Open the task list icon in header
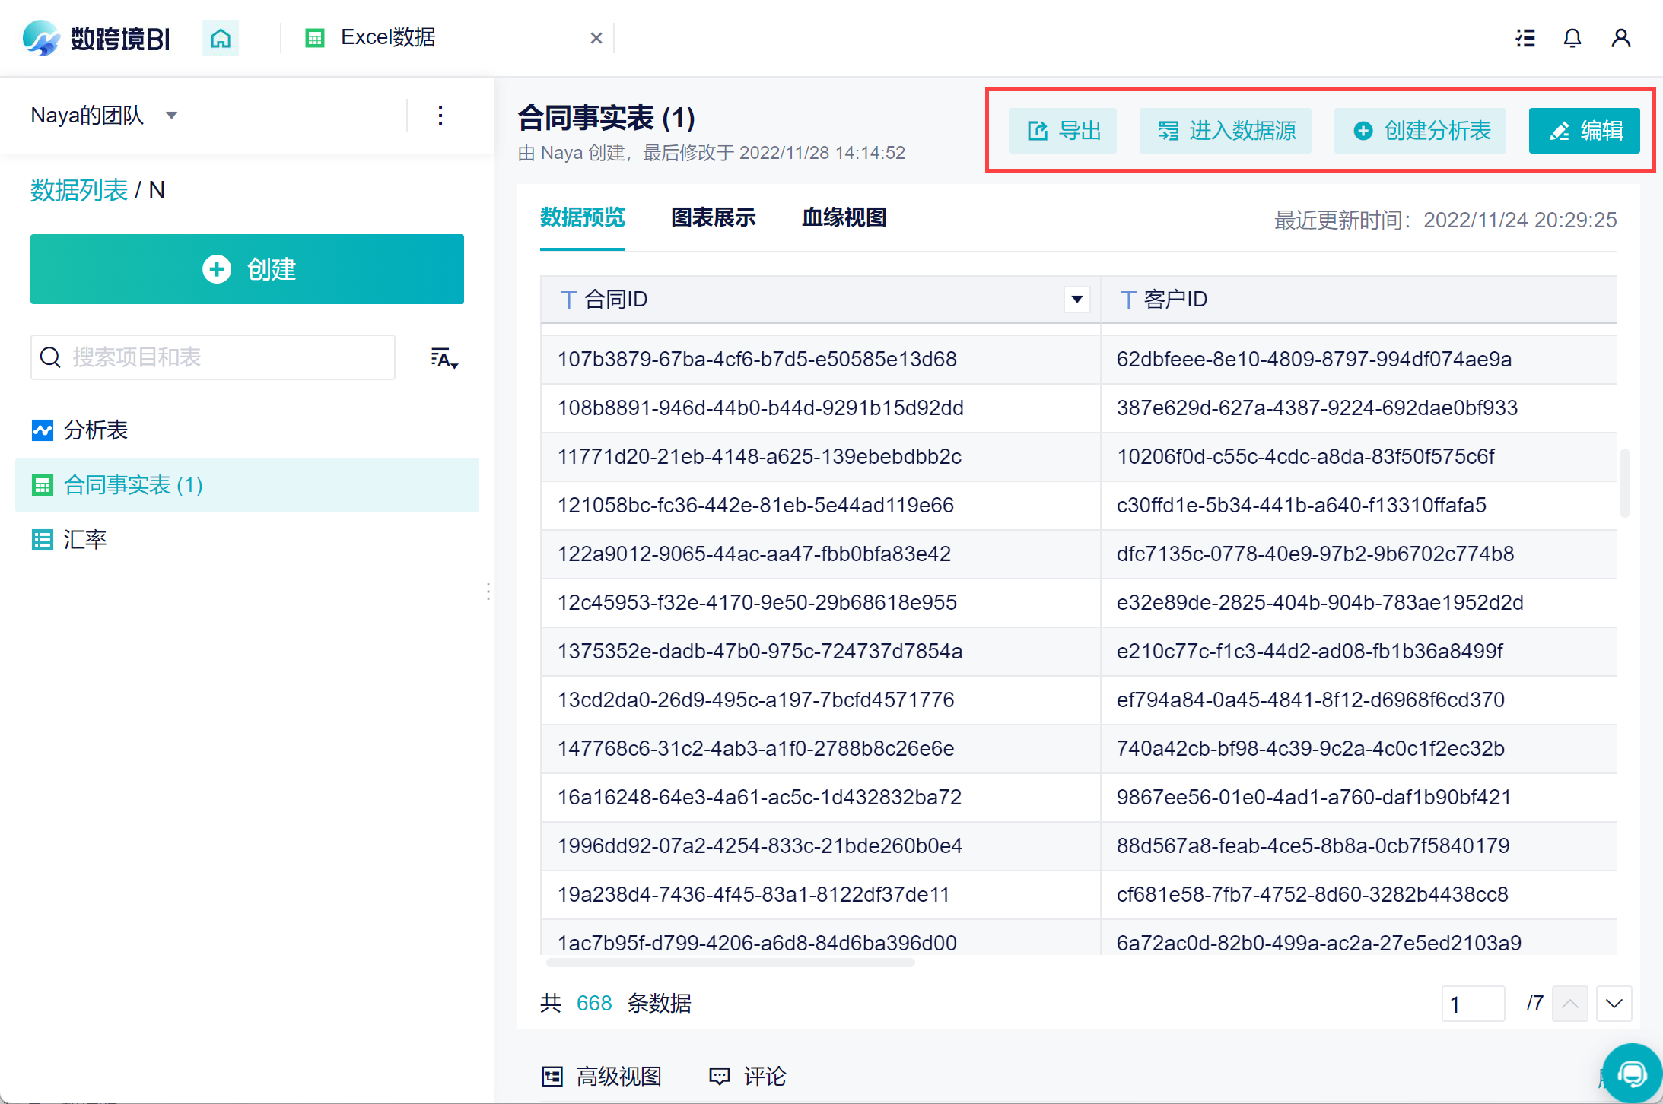1663x1104 pixels. click(1525, 38)
